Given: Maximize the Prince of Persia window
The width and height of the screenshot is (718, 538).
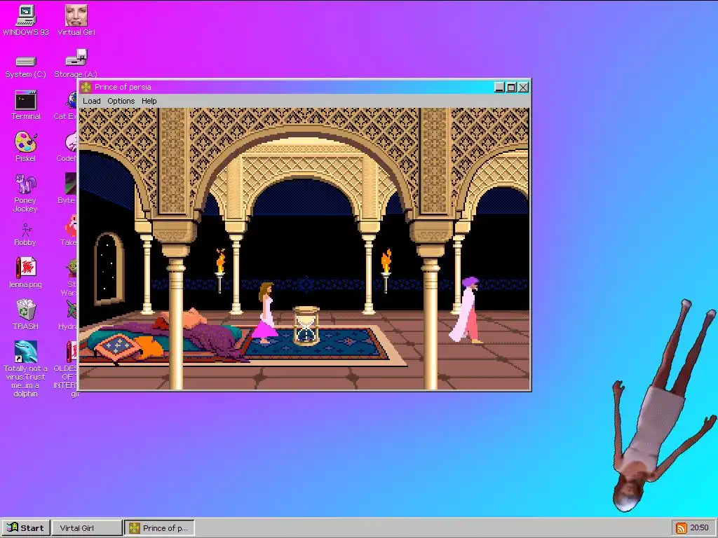Looking at the screenshot, I should point(511,87).
